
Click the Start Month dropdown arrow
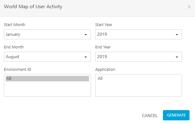pos(86,34)
